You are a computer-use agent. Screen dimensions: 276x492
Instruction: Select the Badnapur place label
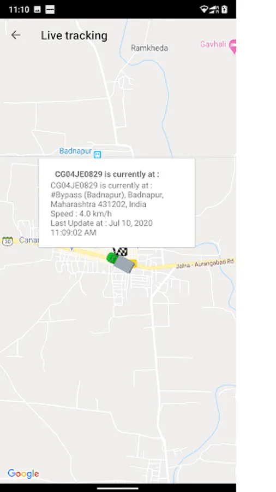point(75,151)
